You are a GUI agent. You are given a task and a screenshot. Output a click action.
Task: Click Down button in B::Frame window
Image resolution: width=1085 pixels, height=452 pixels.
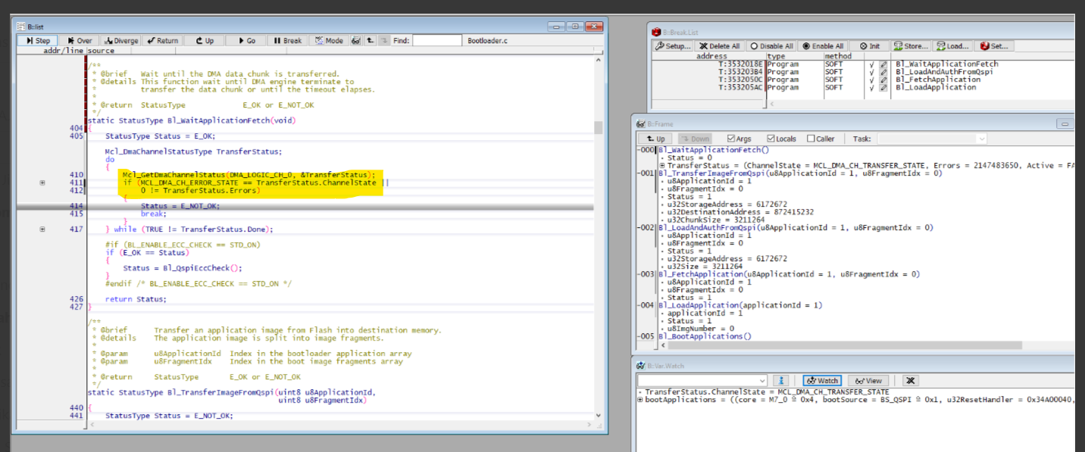click(x=694, y=139)
